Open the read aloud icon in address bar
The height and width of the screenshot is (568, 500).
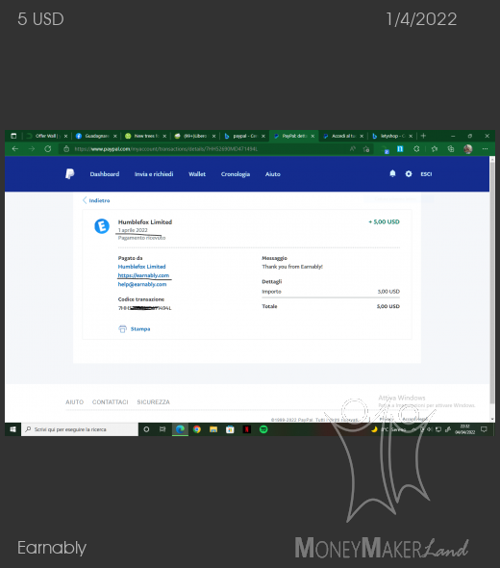coord(352,149)
